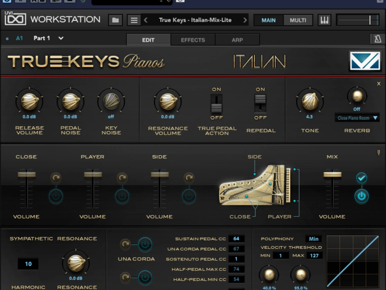Image resolution: width=386 pixels, height=290 pixels.
Task: Click the tuning fork icon
Action: 379,153
